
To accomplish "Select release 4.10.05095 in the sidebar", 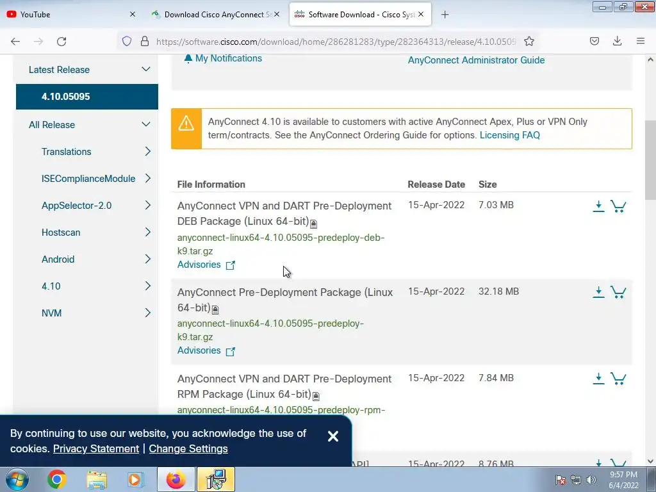I will coord(87,96).
